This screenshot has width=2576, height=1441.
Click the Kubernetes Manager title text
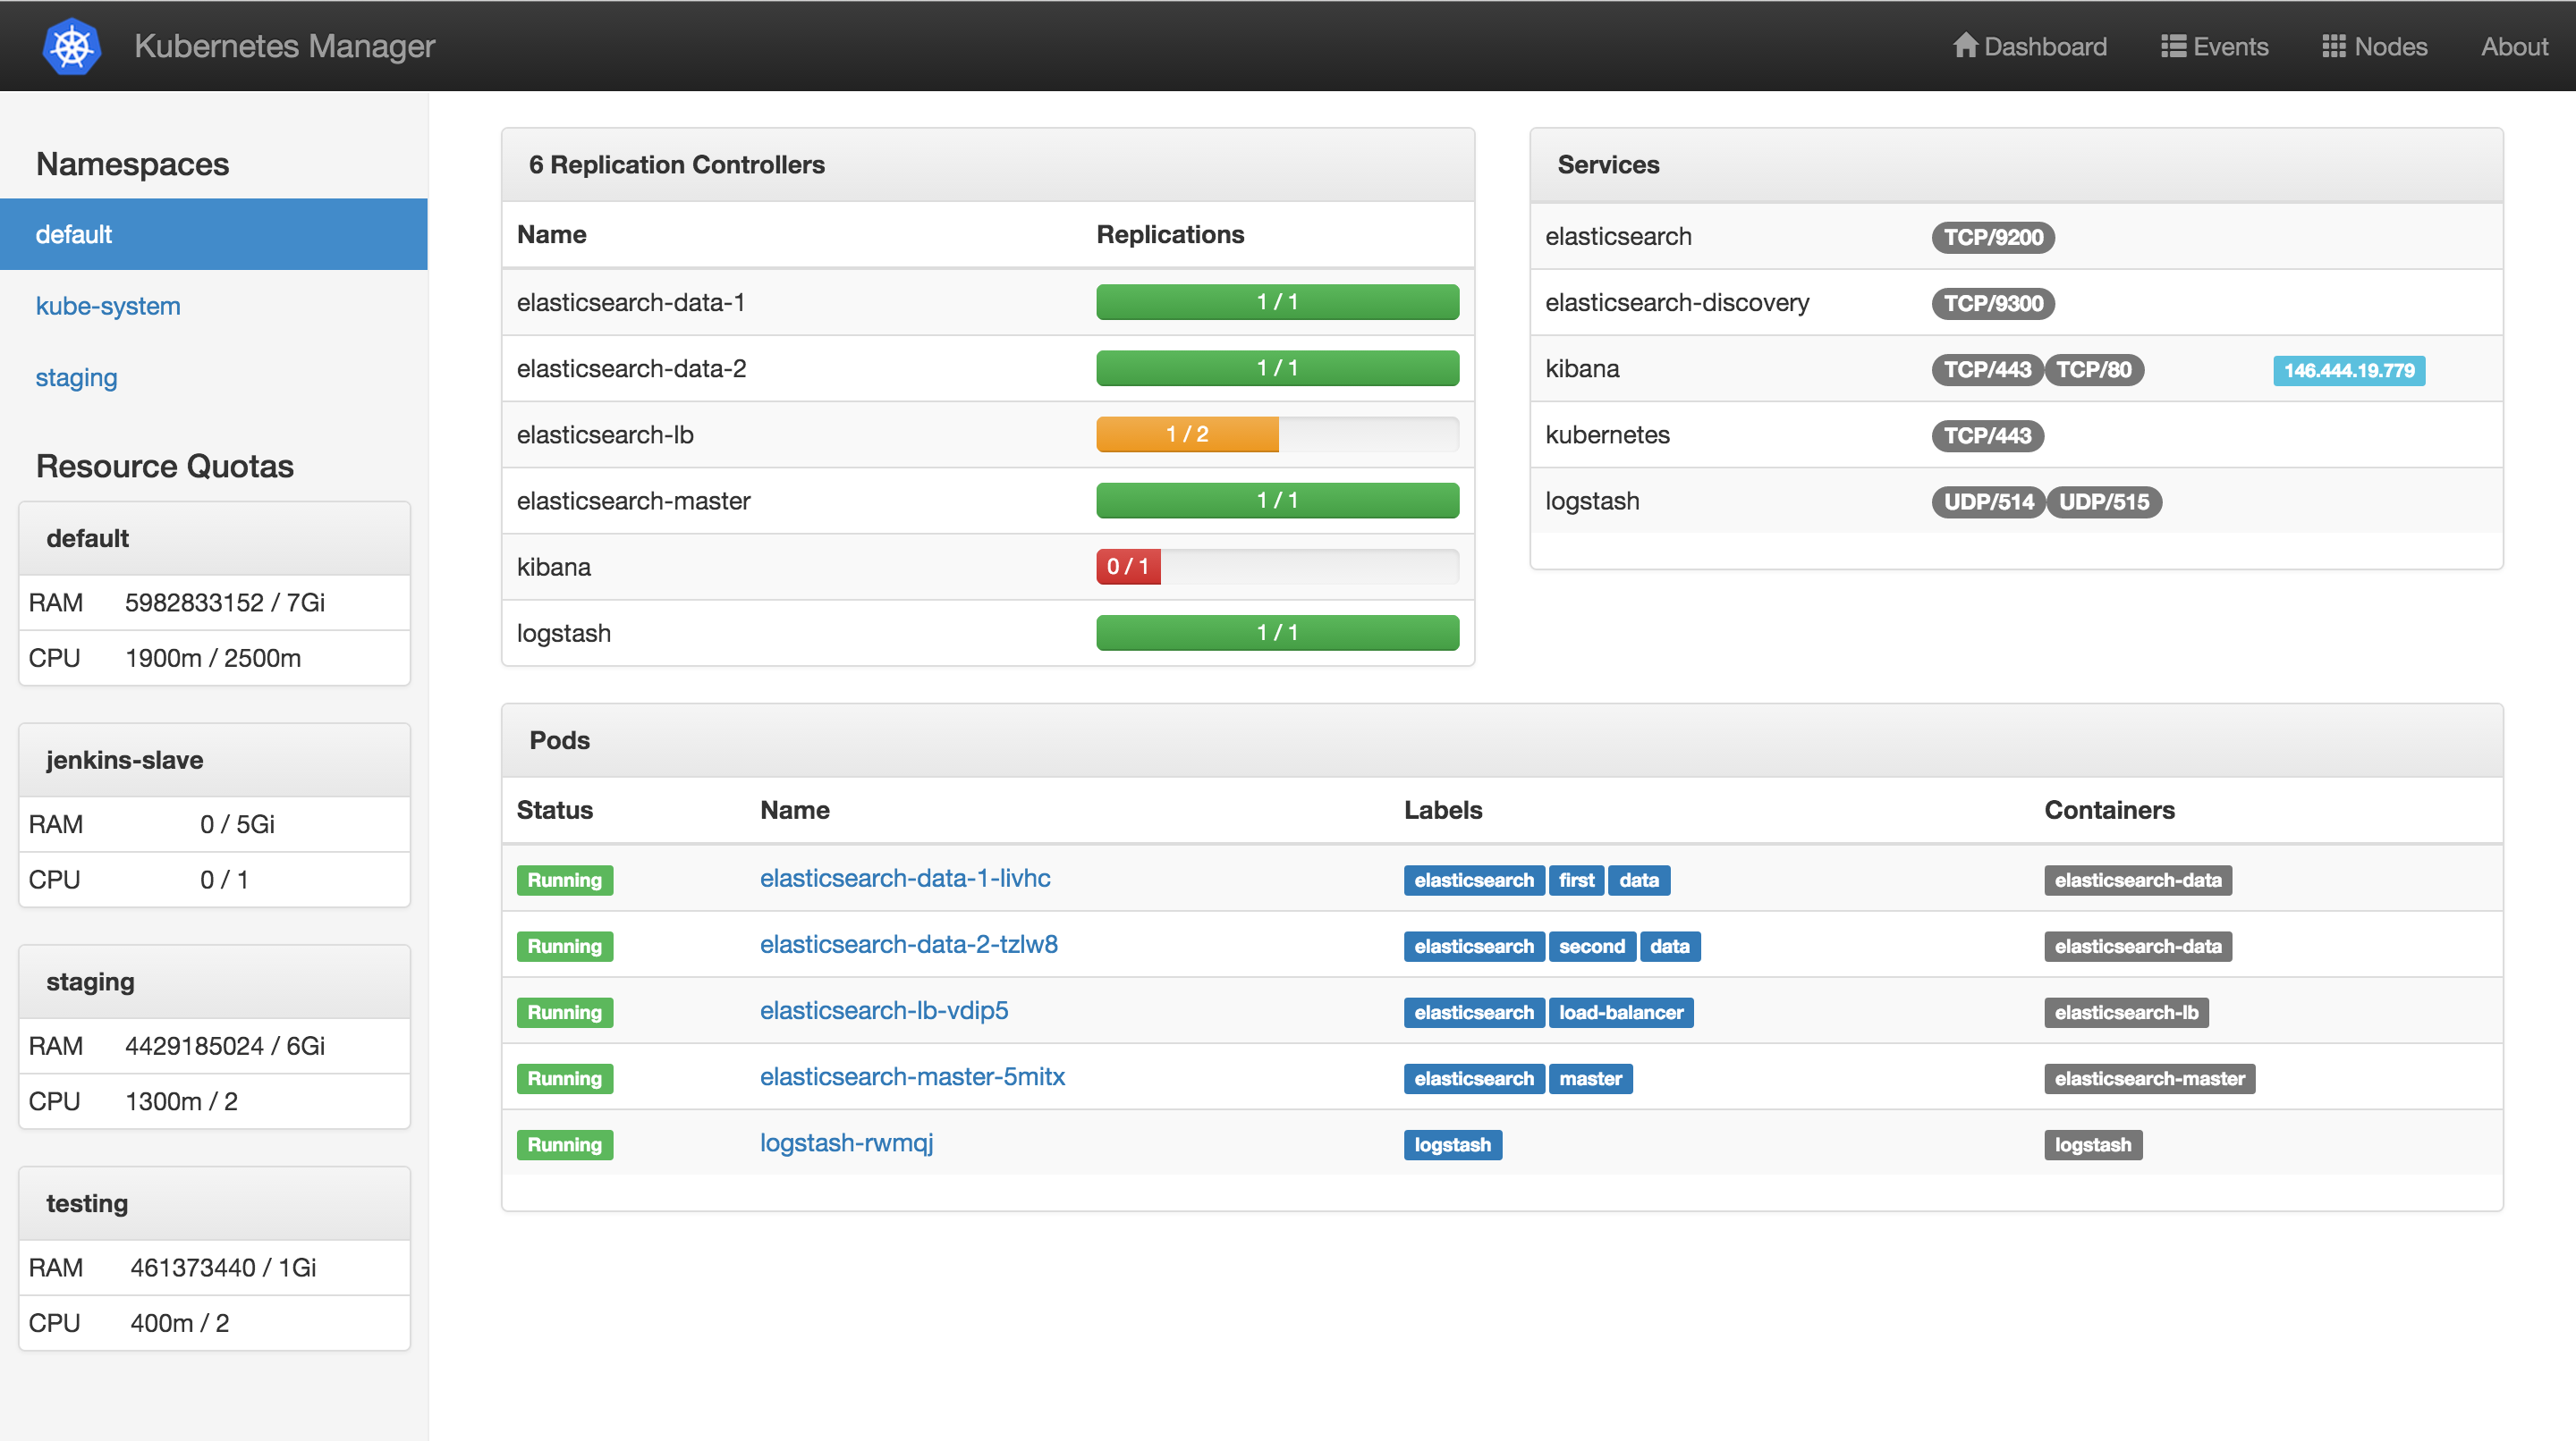click(284, 46)
